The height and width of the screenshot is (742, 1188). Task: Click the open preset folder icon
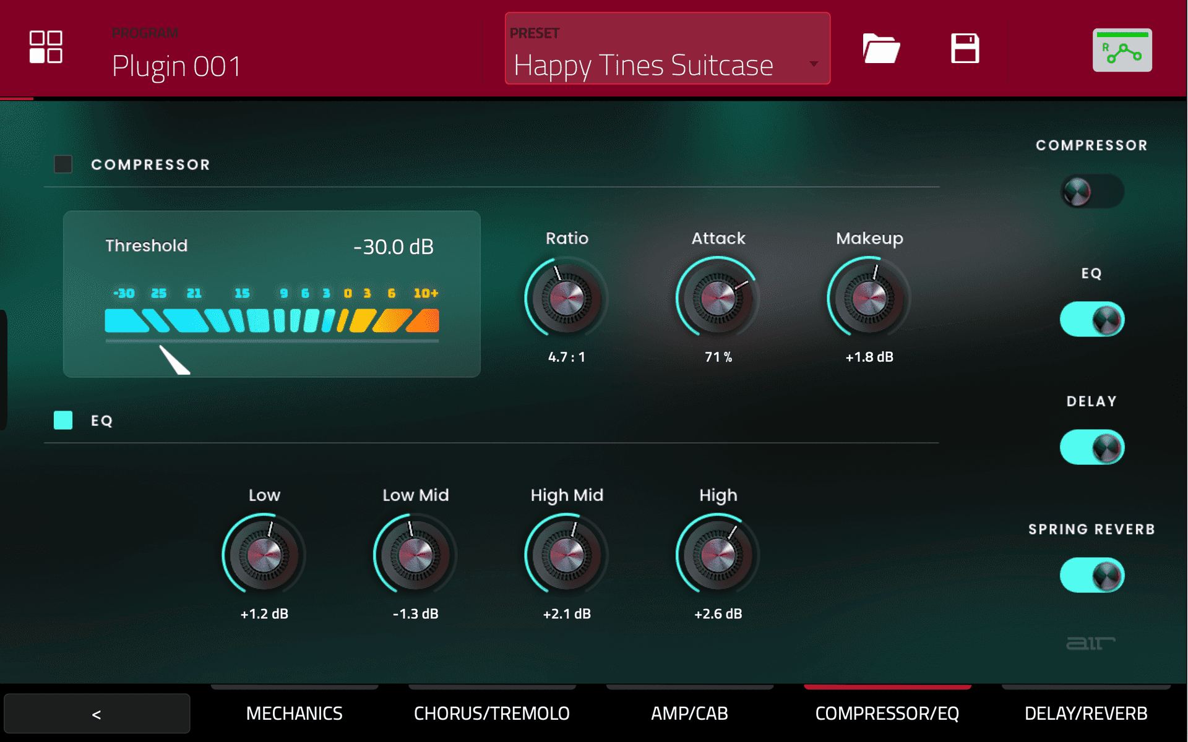(880, 48)
